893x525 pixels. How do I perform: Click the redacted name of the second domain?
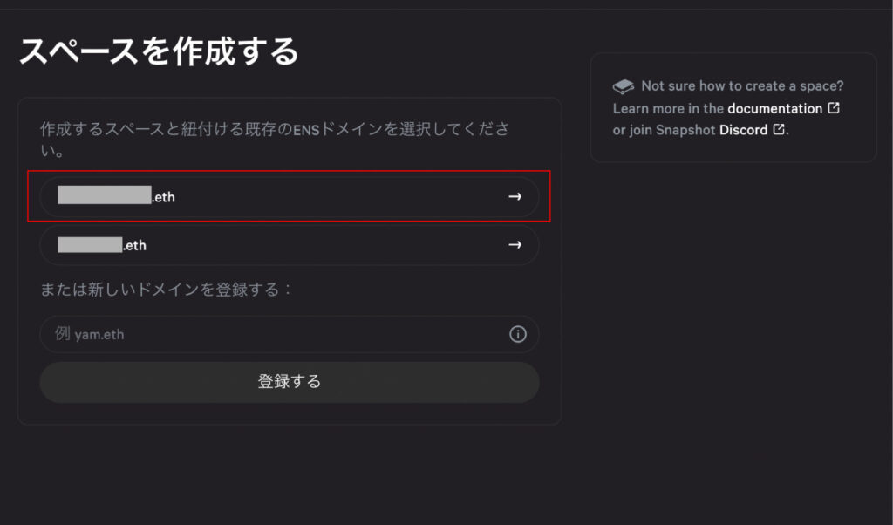90,245
